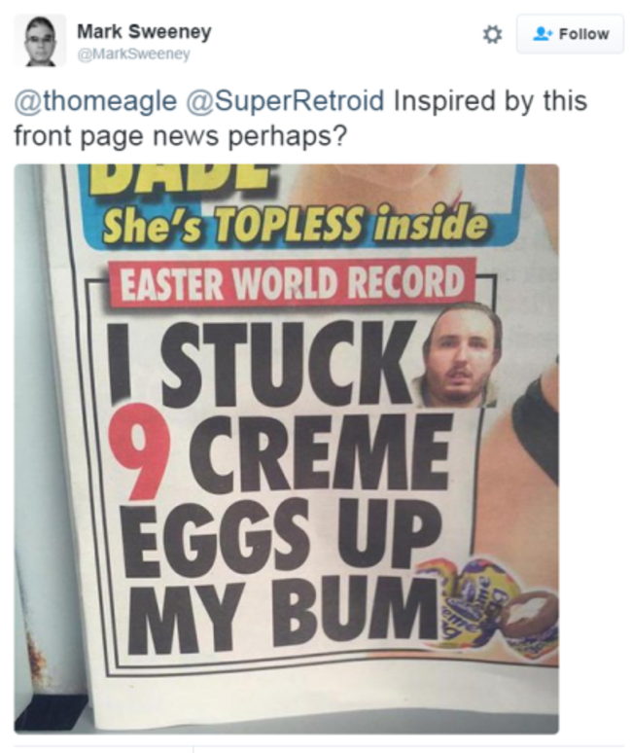
Task: Open Mark Sweeney's profile avatar
Action: click(40, 40)
